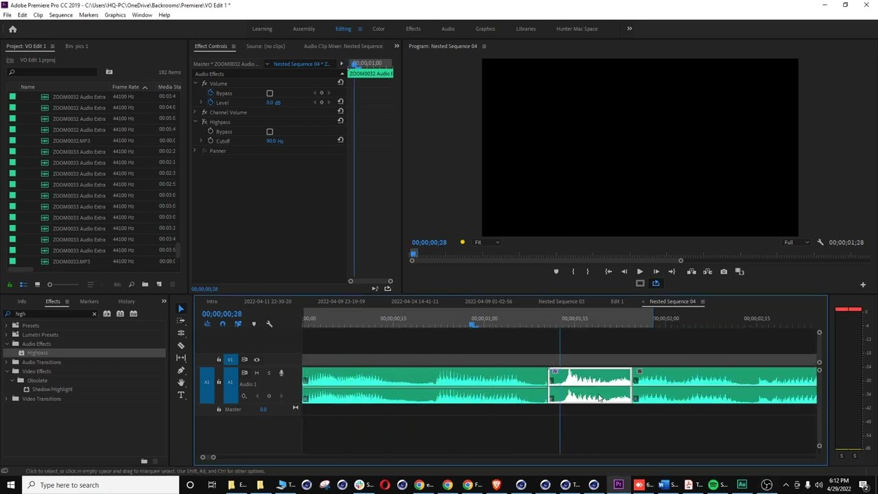This screenshot has height=494, width=878.
Task: Toggle V1 track lock
Action: click(x=219, y=360)
